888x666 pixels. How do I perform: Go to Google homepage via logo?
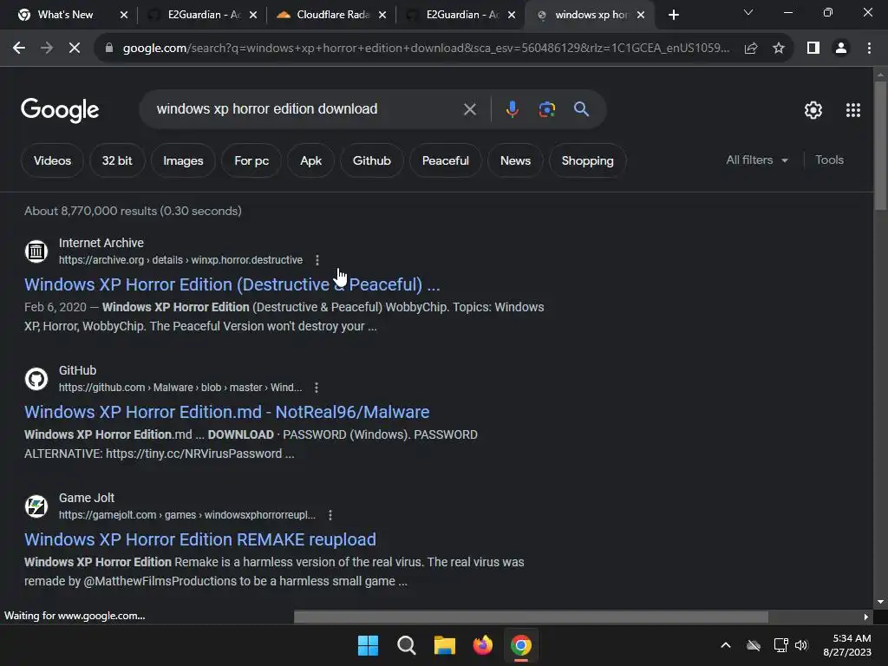coord(60,110)
